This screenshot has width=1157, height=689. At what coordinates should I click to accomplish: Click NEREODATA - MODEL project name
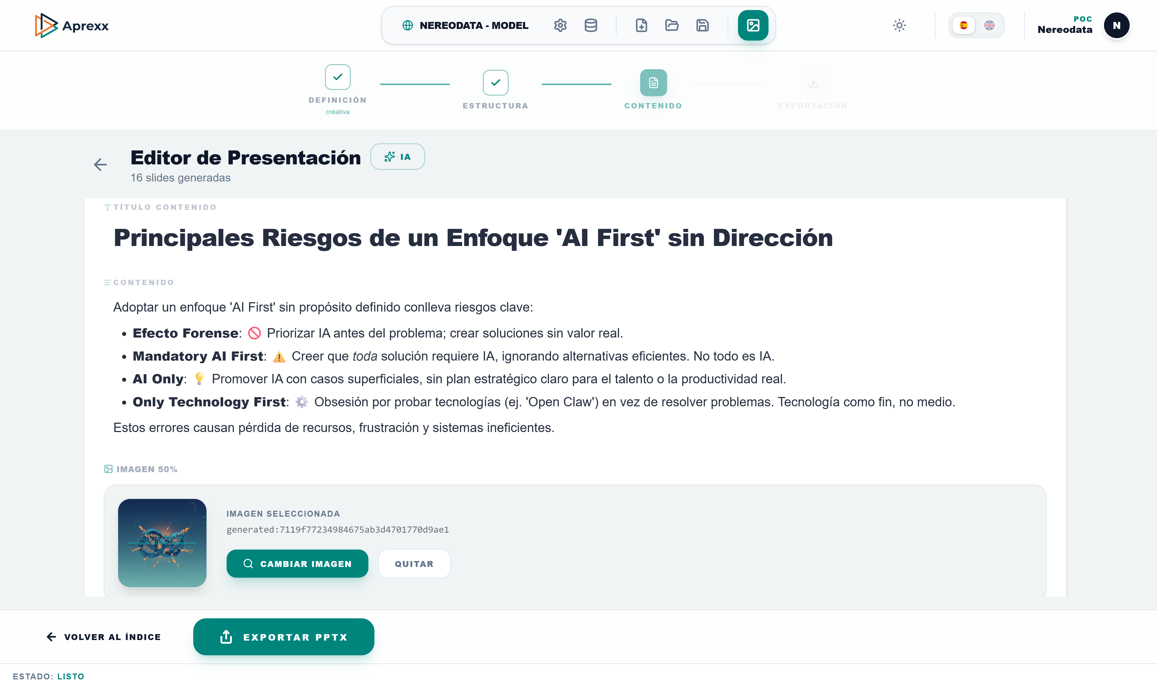(474, 25)
